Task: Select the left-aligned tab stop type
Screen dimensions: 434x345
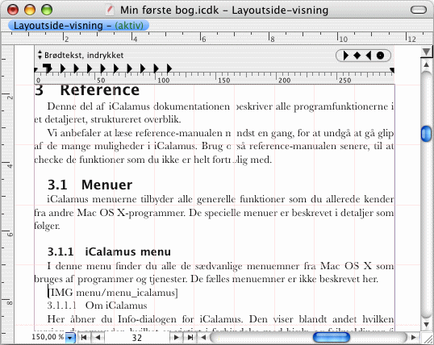Action: (x=346, y=56)
